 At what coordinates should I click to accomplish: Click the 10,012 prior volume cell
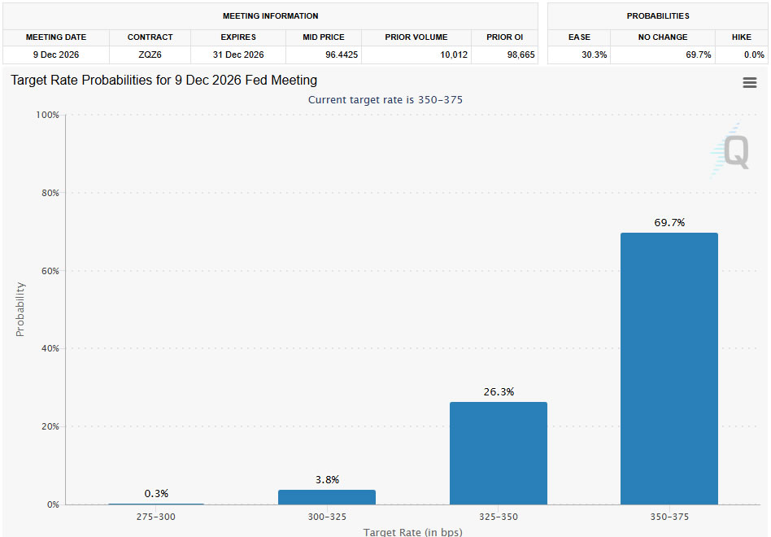[416, 55]
